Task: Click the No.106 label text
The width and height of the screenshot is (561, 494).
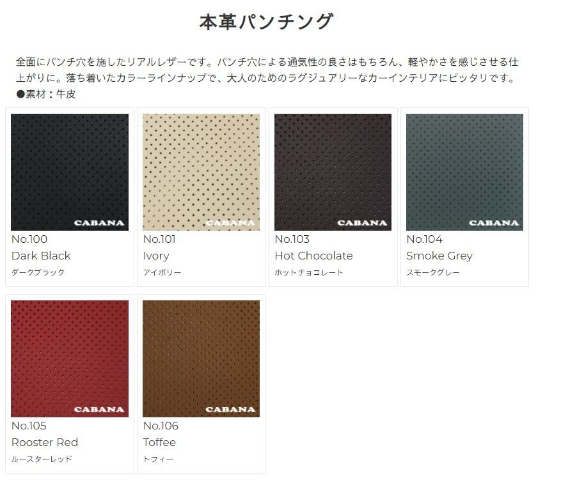Action: [x=161, y=426]
